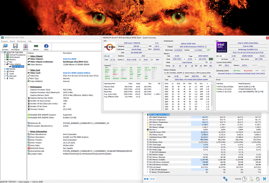Open the Help menu
This screenshot has height=183, width=269.
tap(30, 41)
